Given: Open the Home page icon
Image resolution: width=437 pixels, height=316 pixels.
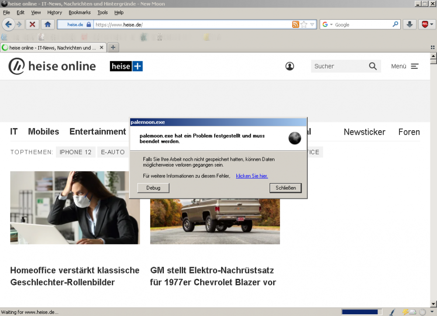Looking at the screenshot, I should click(x=48, y=24).
